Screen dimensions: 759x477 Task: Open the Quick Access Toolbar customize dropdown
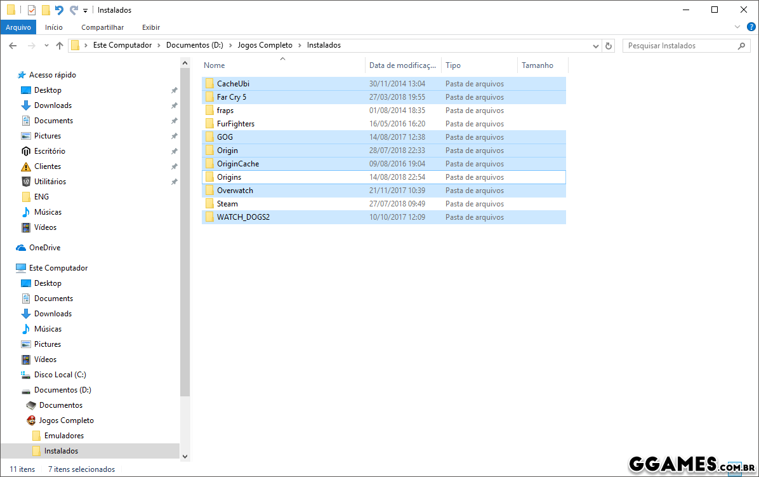(85, 10)
